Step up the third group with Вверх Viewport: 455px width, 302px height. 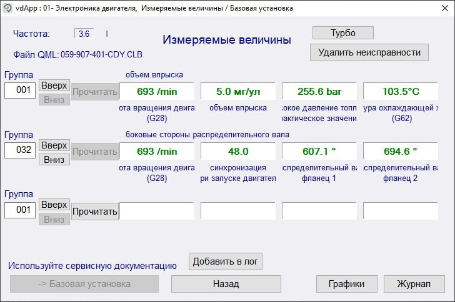point(54,205)
